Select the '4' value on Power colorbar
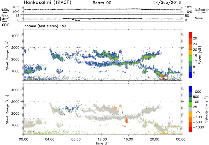Viewport: 209px width, 145px height. 194,72
